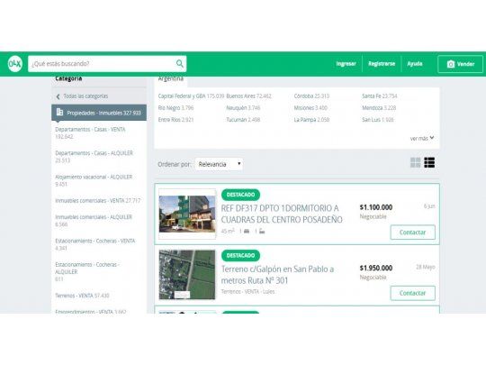Filter by Córdoba region
Screen dimensions: 486x365
[x=311, y=96]
